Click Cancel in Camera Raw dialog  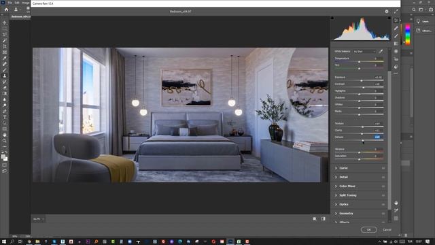[387, 230]
